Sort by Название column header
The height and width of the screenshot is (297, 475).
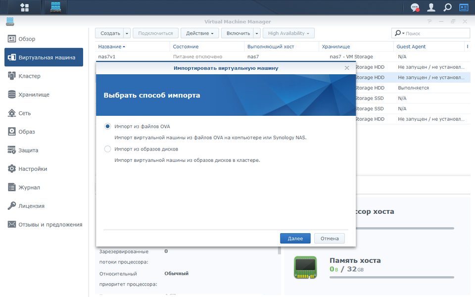tap(132, 47)
